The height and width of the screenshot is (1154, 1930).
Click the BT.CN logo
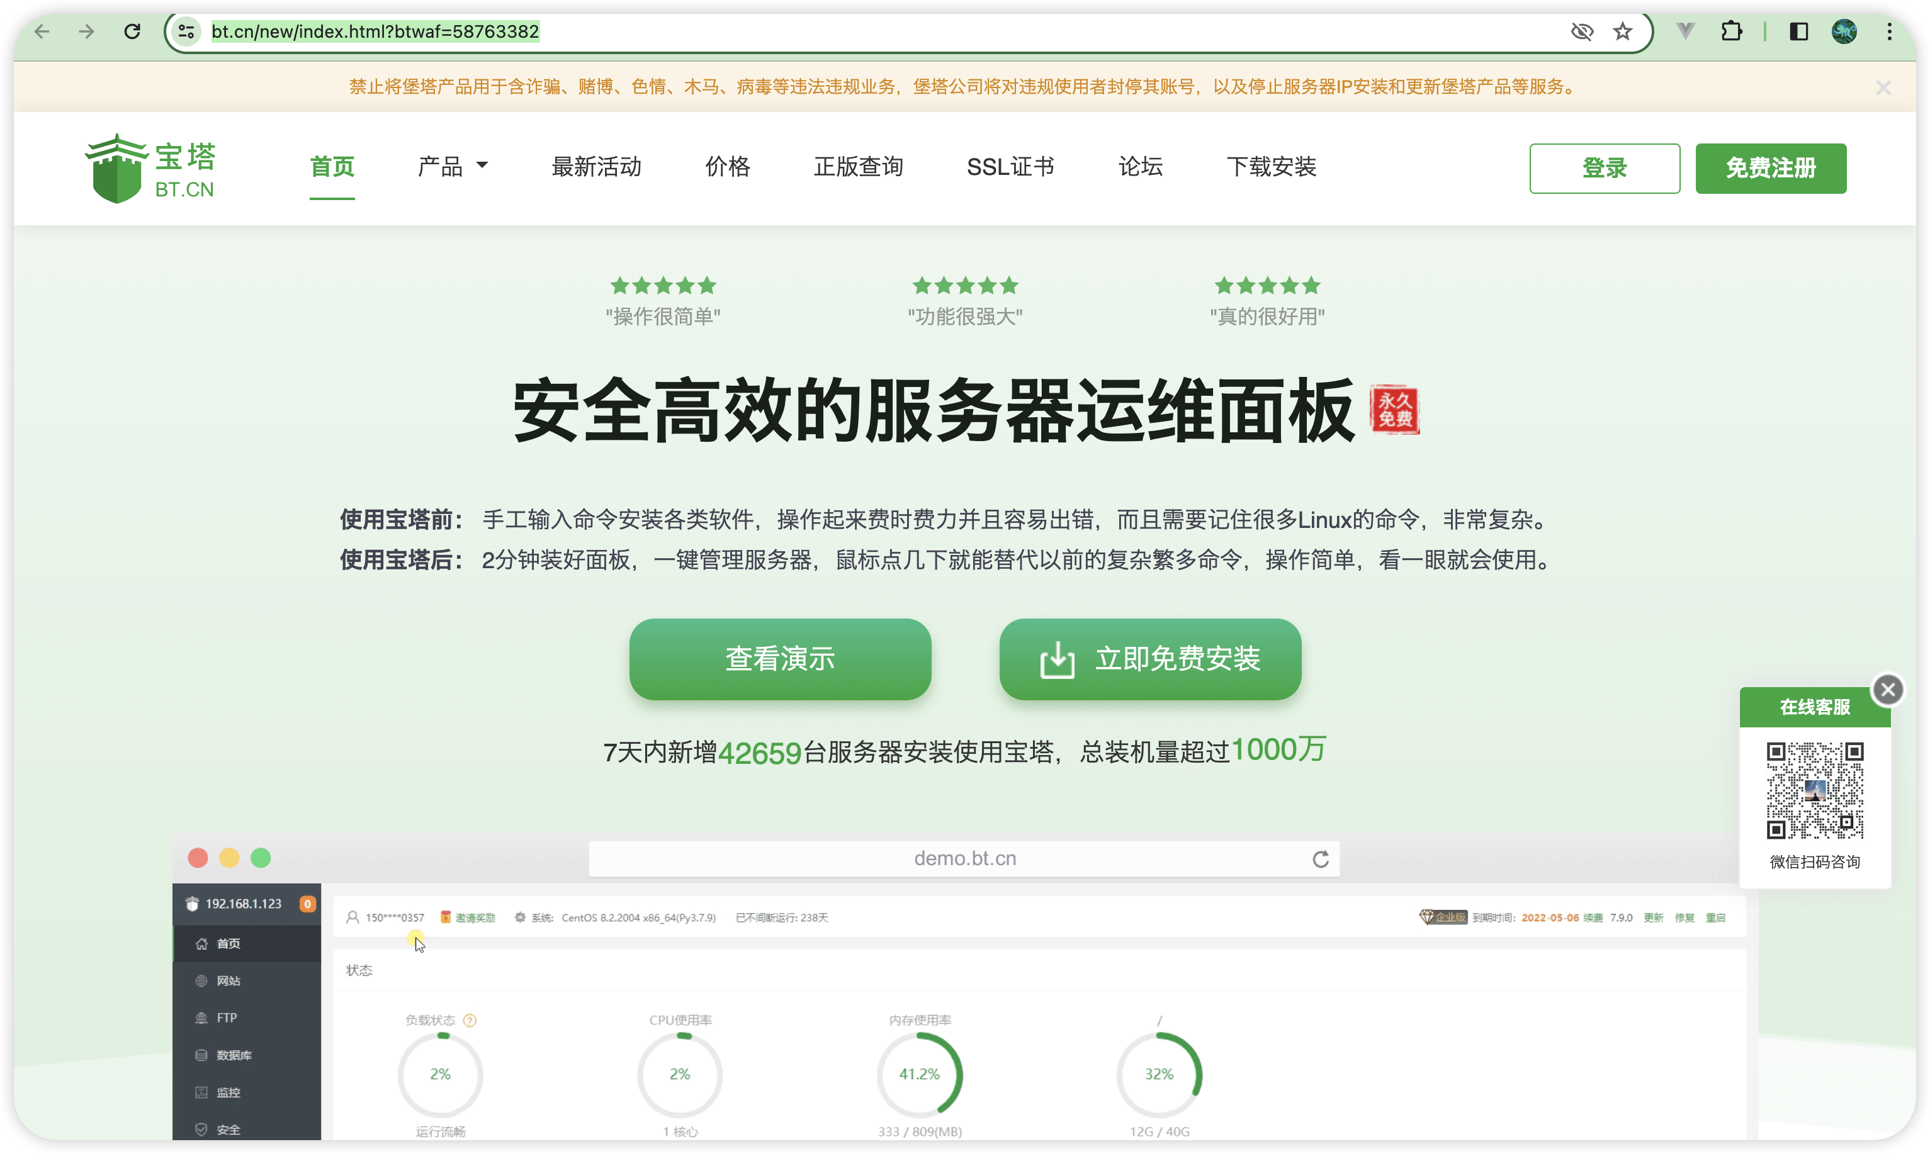151,168
